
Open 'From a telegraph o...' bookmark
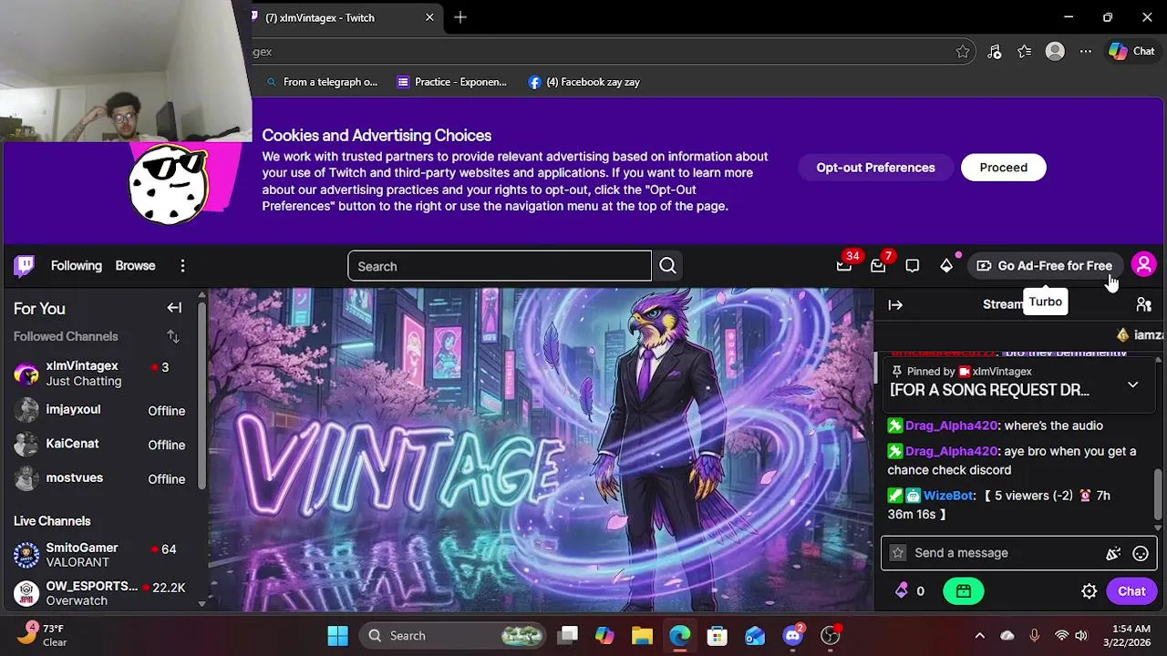coord(322,82)
